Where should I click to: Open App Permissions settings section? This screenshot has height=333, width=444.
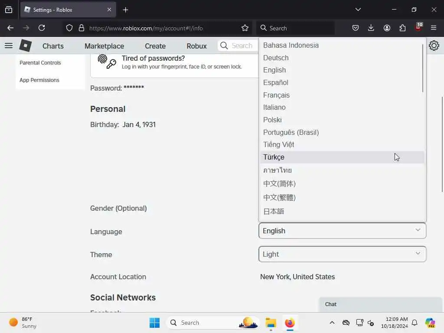(x=39, y=80)
